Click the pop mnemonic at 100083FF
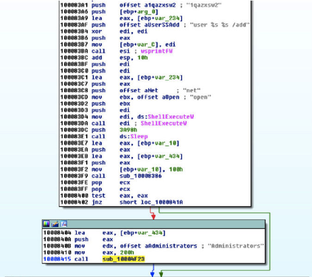 click(97, 189)
